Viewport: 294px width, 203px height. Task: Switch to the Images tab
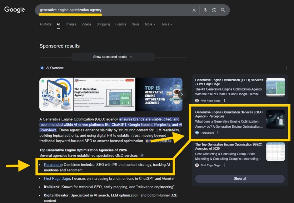[x=71, y=24]
